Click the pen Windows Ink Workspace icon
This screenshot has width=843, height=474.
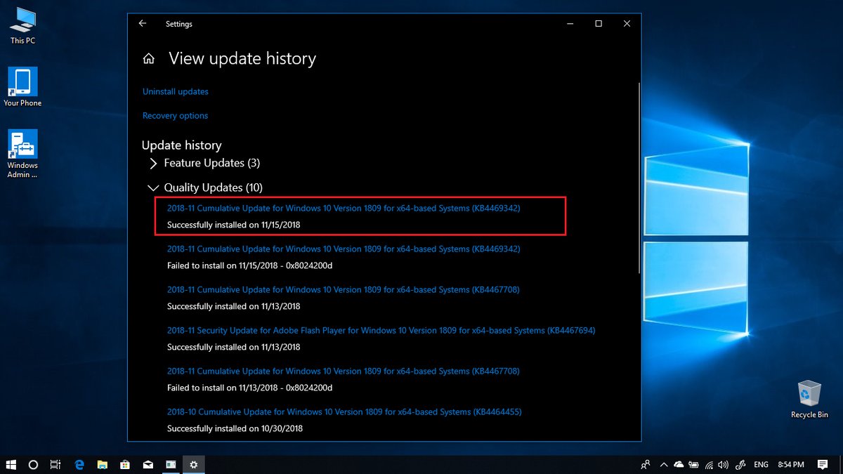[x=740, y=464]
